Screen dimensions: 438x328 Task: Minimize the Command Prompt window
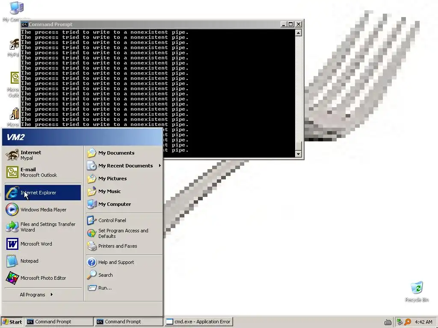pos(284,24)
